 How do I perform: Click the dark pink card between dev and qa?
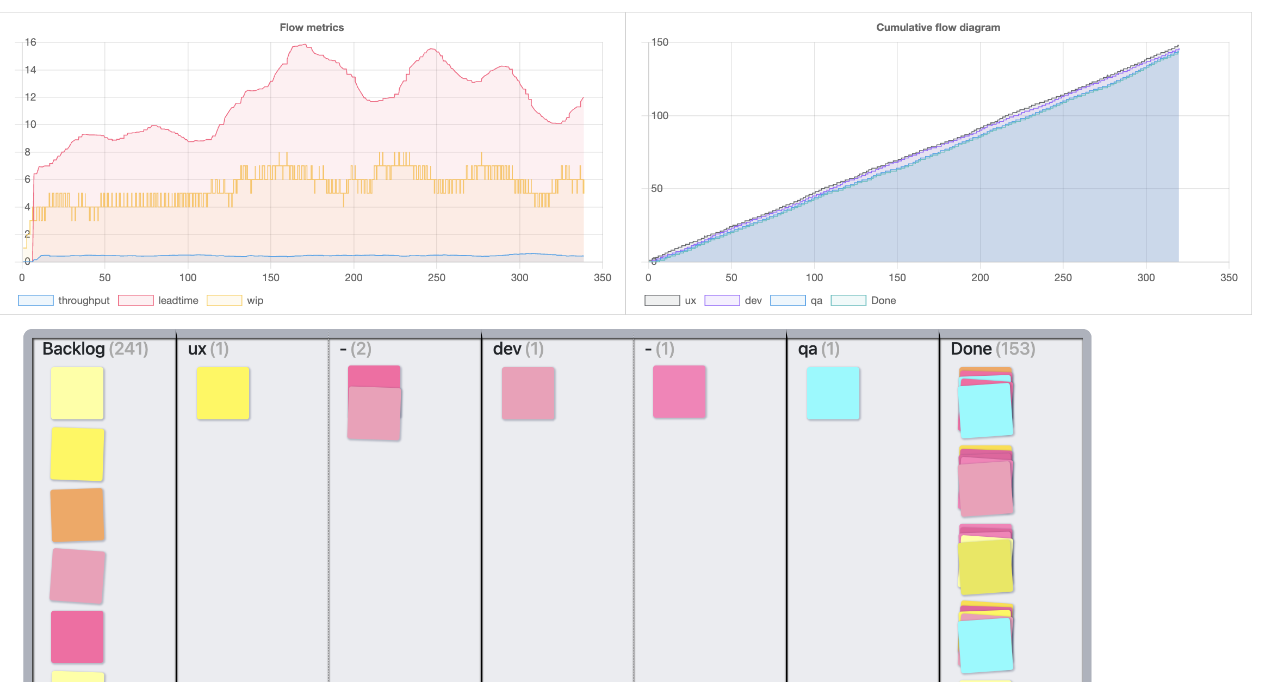point(679,392)
